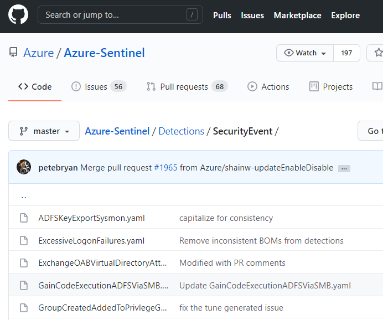Open petebryan's avatar

[24, 167]
